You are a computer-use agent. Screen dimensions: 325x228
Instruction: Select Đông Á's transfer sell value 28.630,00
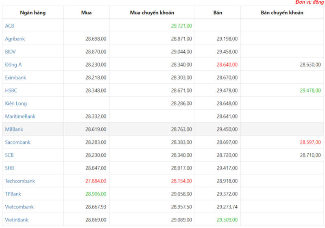pos(310,65)
